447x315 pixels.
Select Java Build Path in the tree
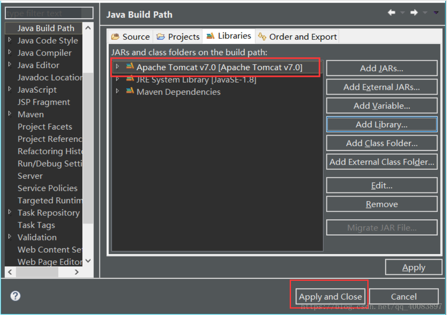[x=46, y=28]
